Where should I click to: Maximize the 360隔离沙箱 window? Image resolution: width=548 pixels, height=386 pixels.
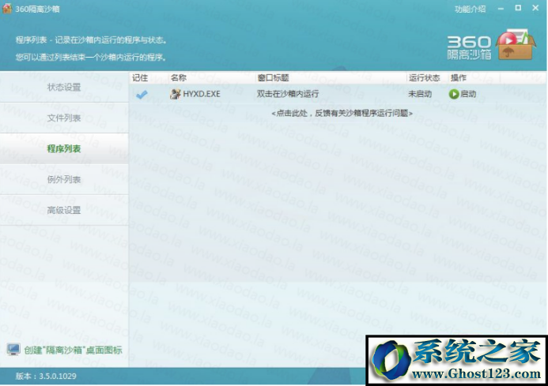click(518, 8)
